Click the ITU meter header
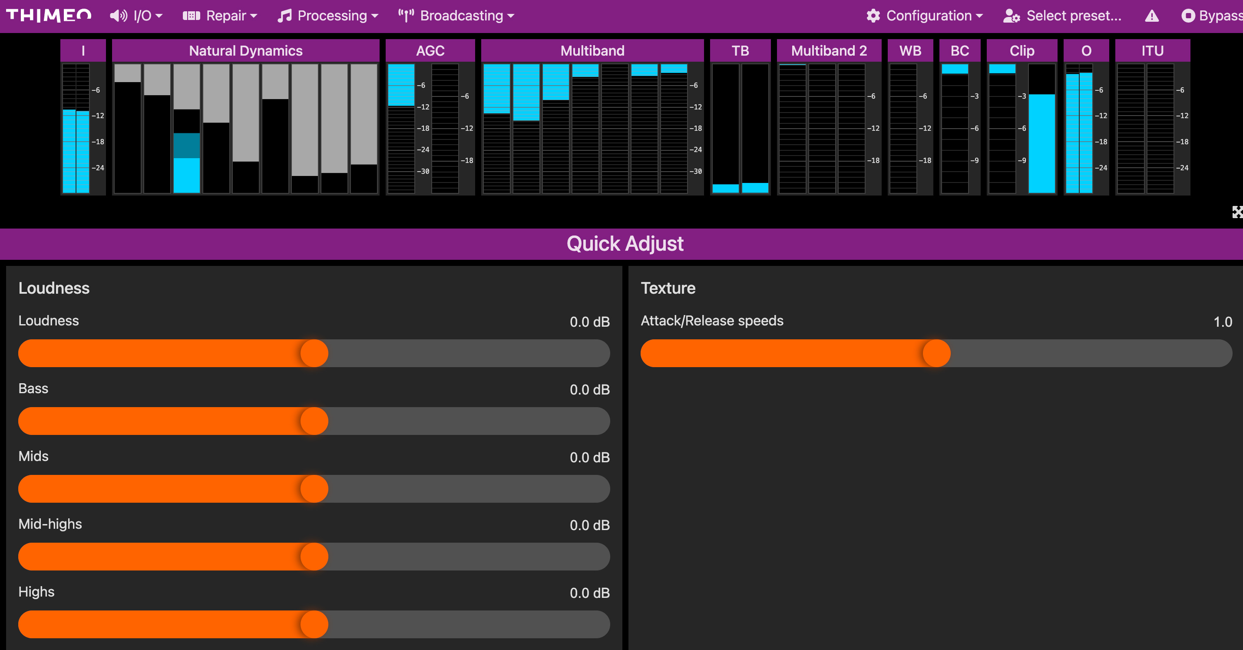Screen dimensions: 1243x650 [1152, 51]
